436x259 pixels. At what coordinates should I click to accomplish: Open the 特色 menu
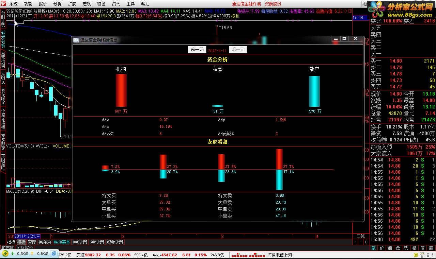[101, 4]
